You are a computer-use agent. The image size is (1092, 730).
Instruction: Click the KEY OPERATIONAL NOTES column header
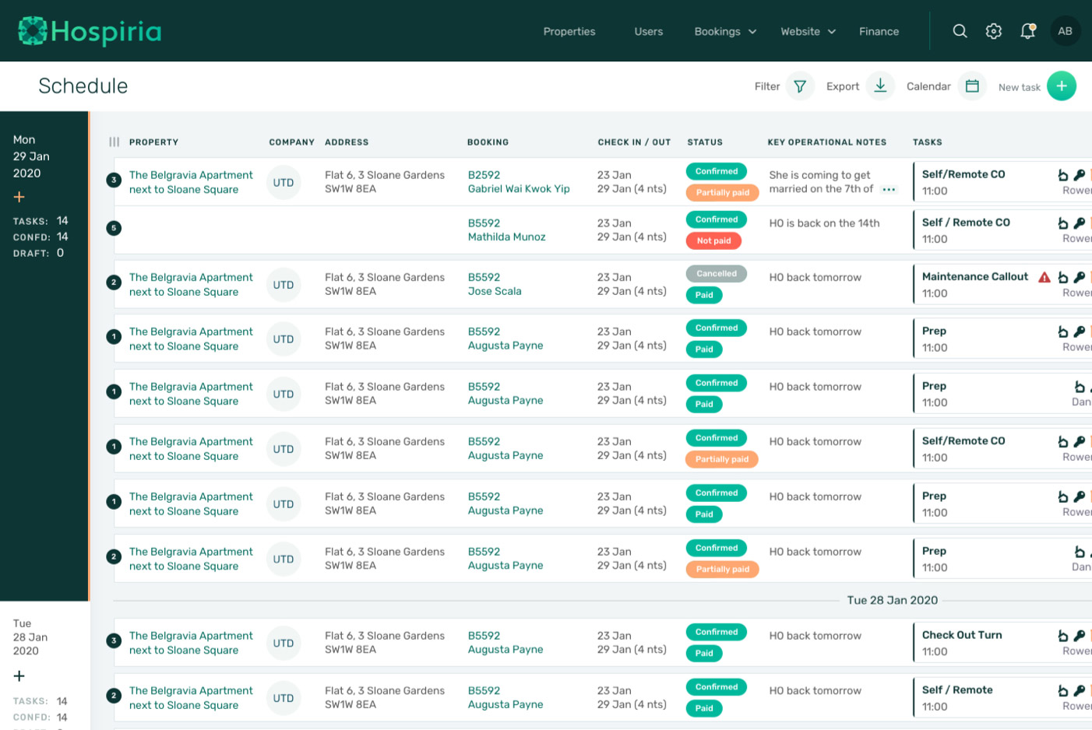(827, 142)
